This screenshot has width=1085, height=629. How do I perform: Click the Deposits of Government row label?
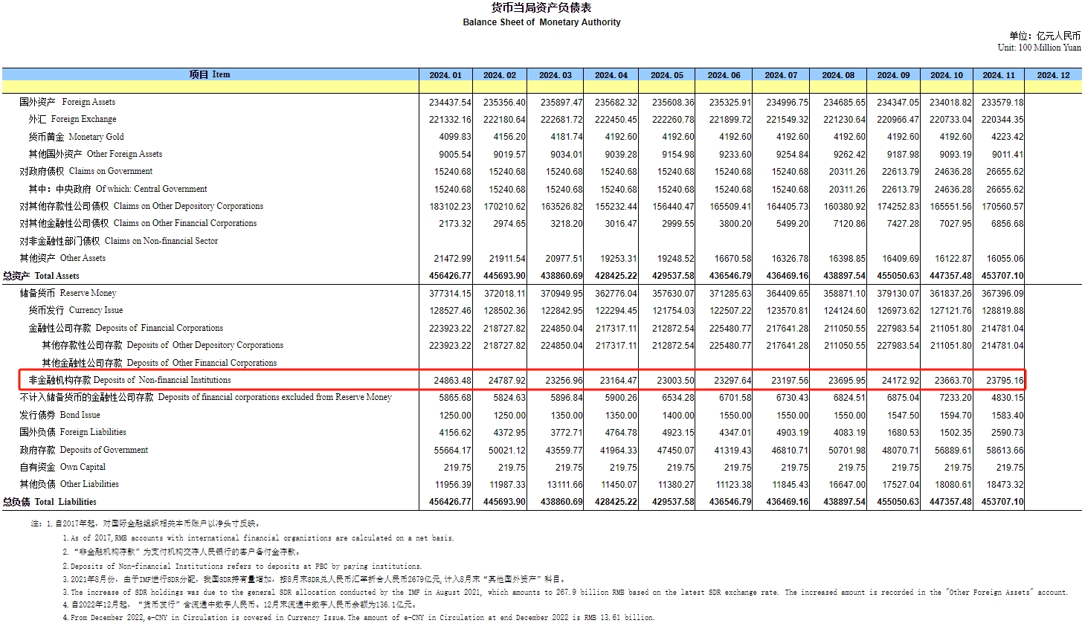tap(83, 450)
